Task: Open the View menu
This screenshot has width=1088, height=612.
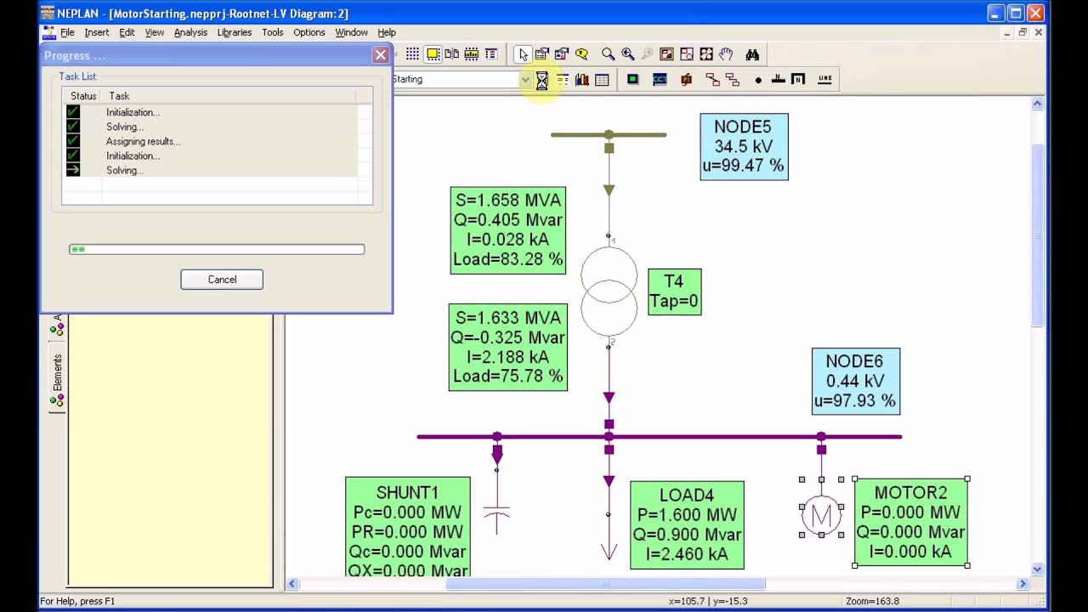Action: 154,32
